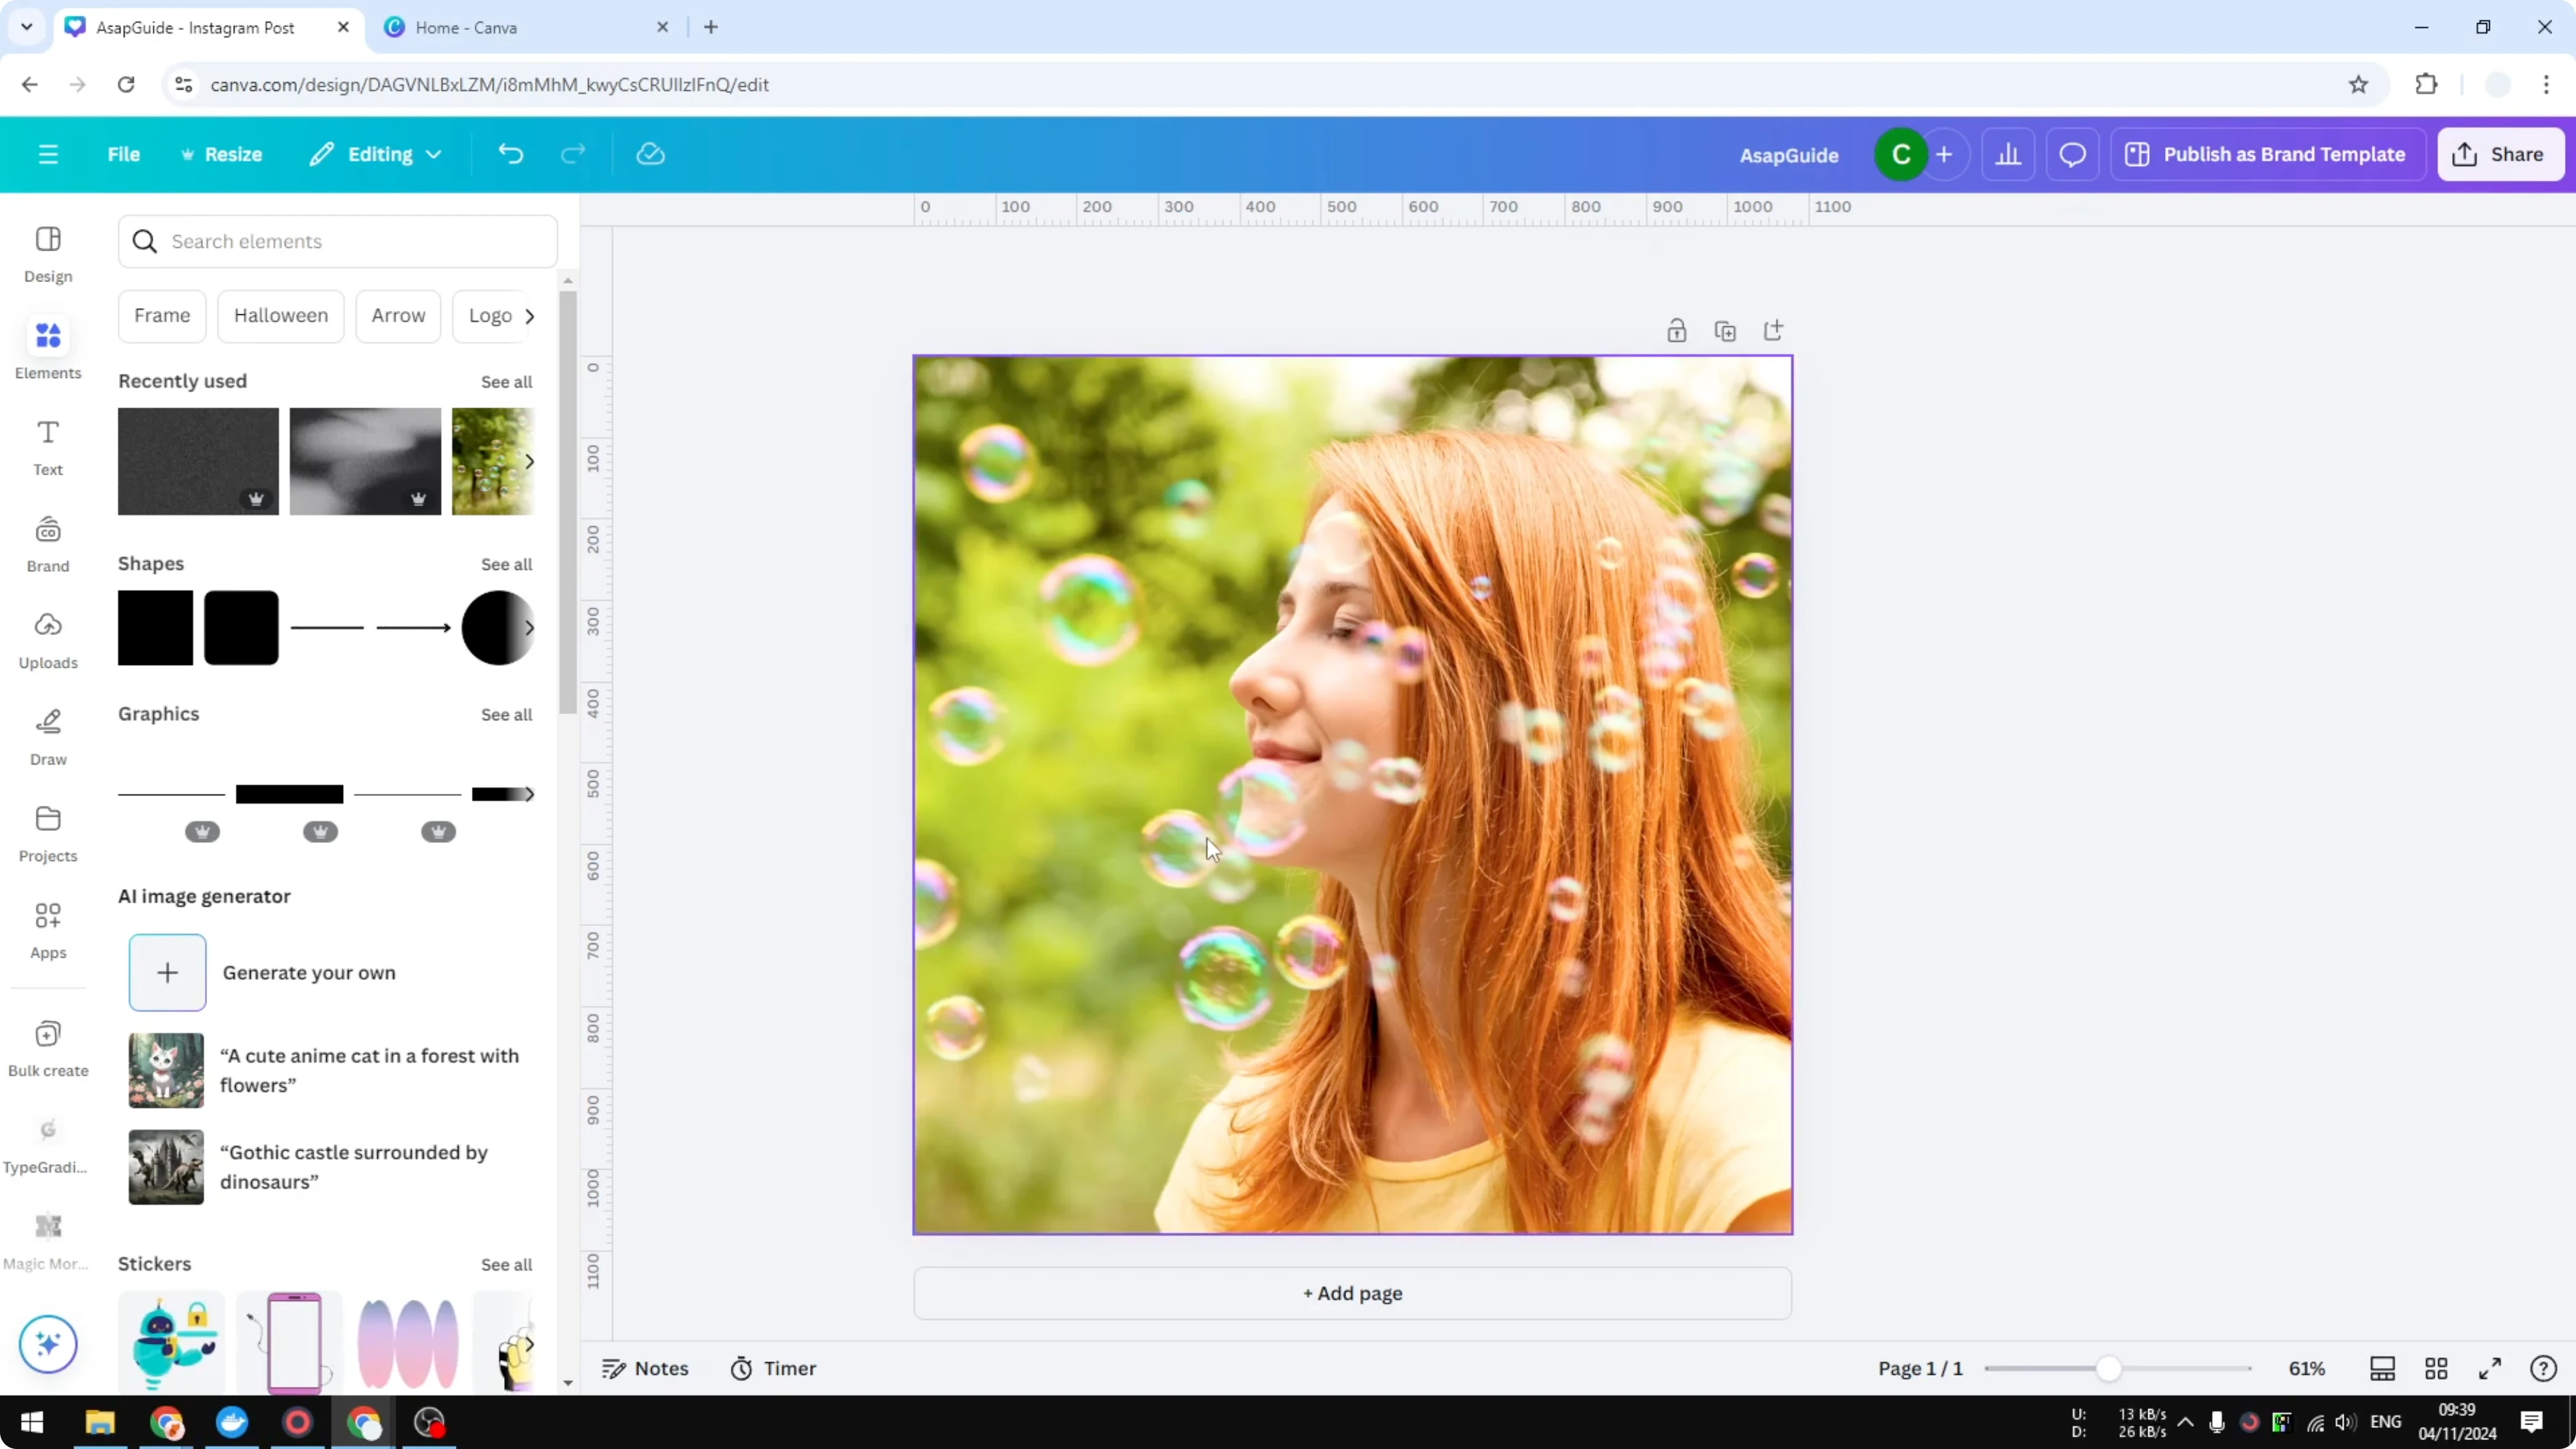Open the comments panel from top bar
2576x1449 pixels.
pyautogui.click(x=2072, y=153)
